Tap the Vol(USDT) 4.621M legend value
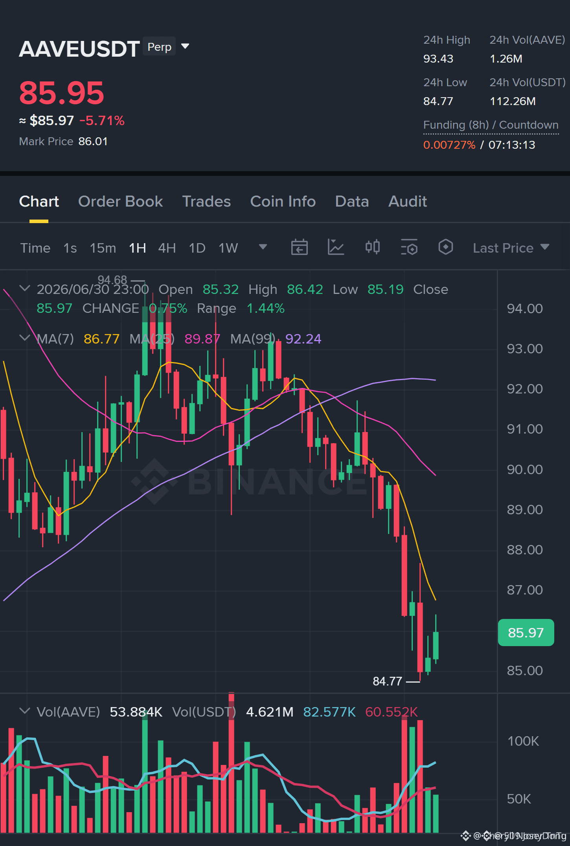This screenshot has height=846, width=570. (x=270, y=712)
